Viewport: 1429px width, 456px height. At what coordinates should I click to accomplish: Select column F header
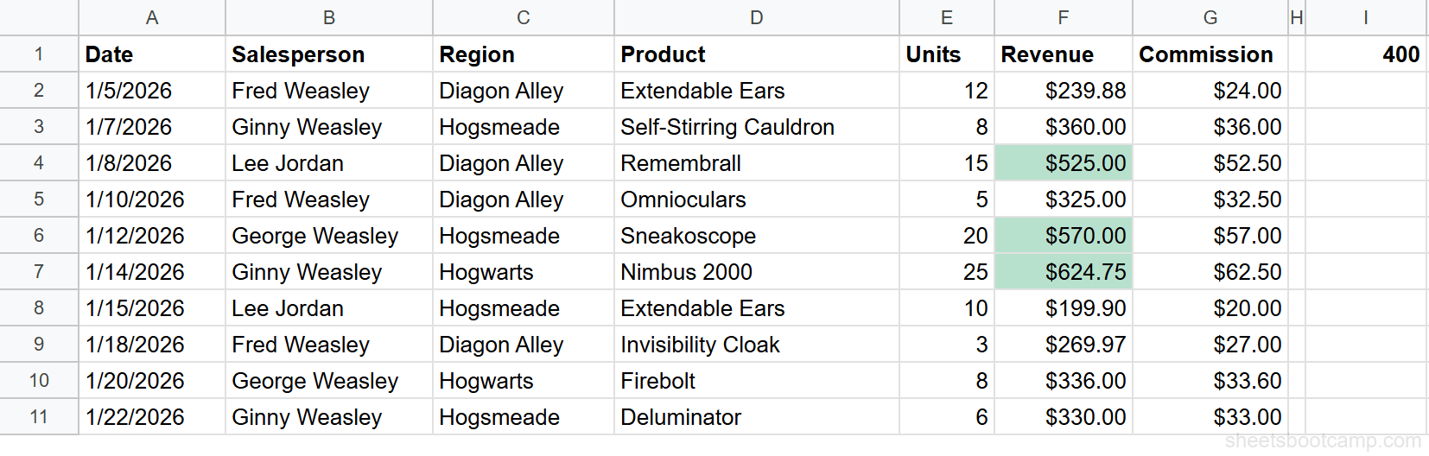pos(1064,17)
